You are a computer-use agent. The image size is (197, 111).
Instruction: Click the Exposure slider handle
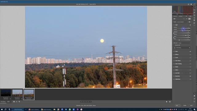[x=183, y=29]
